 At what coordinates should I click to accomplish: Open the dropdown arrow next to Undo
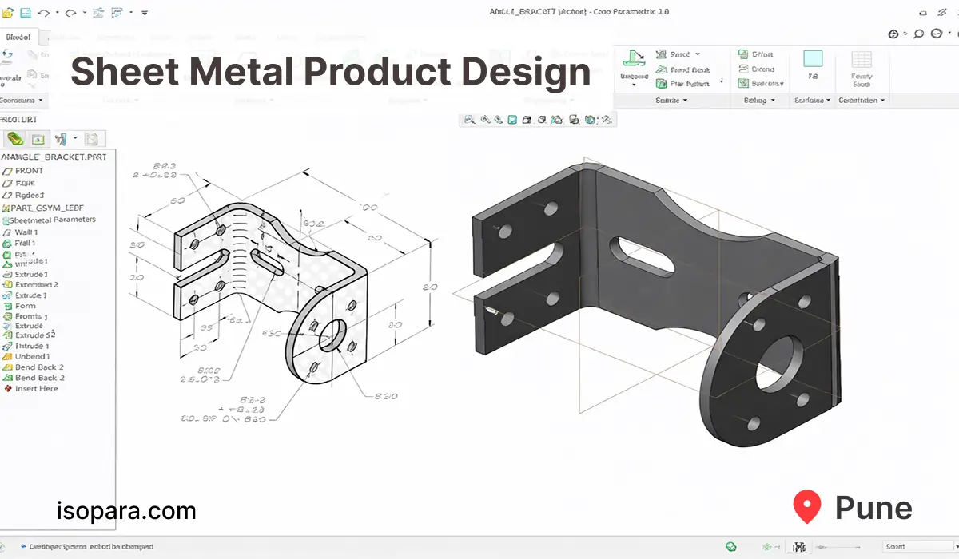(x=56, y=14)
